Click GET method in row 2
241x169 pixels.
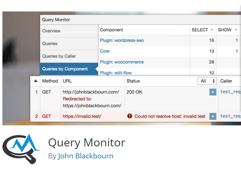tap(46, 116)
